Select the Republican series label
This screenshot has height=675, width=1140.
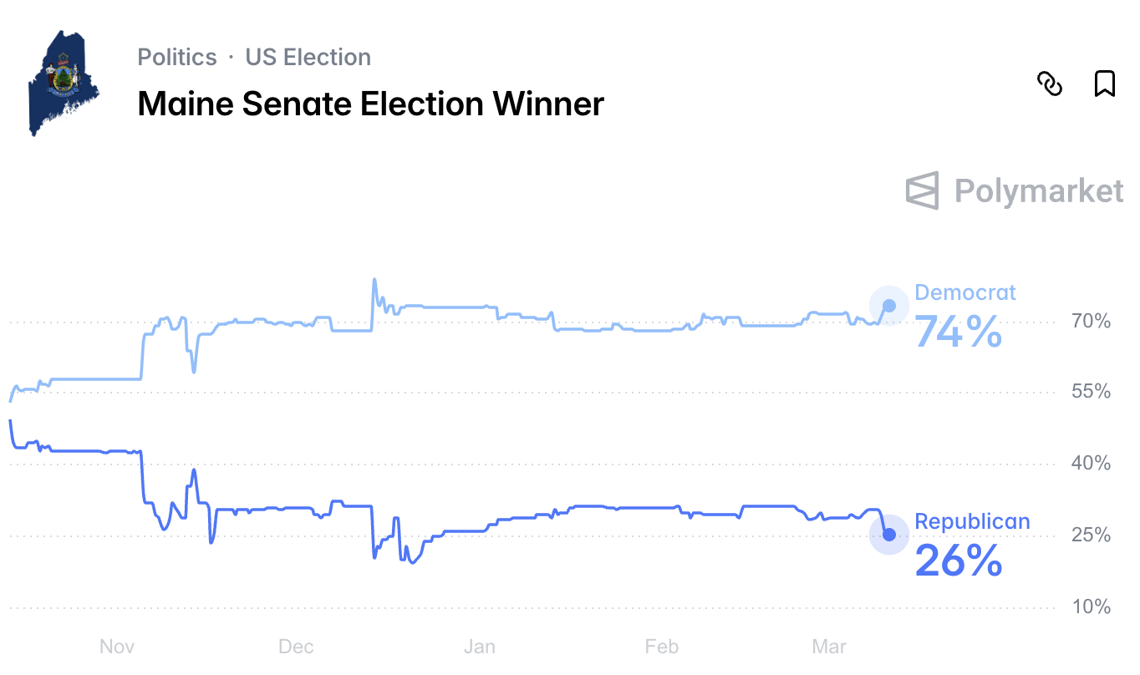972,522
